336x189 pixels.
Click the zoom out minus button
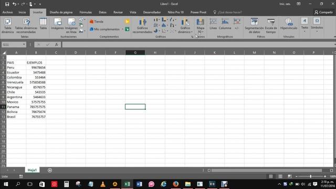pyautogui.click(x=297, y=176)
